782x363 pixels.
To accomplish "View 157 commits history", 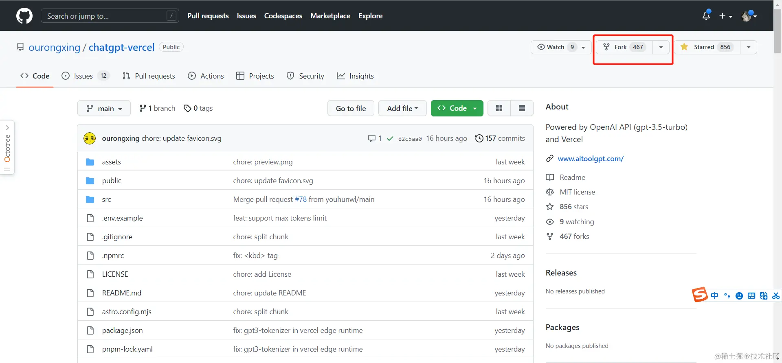I will tap(500, 138).
